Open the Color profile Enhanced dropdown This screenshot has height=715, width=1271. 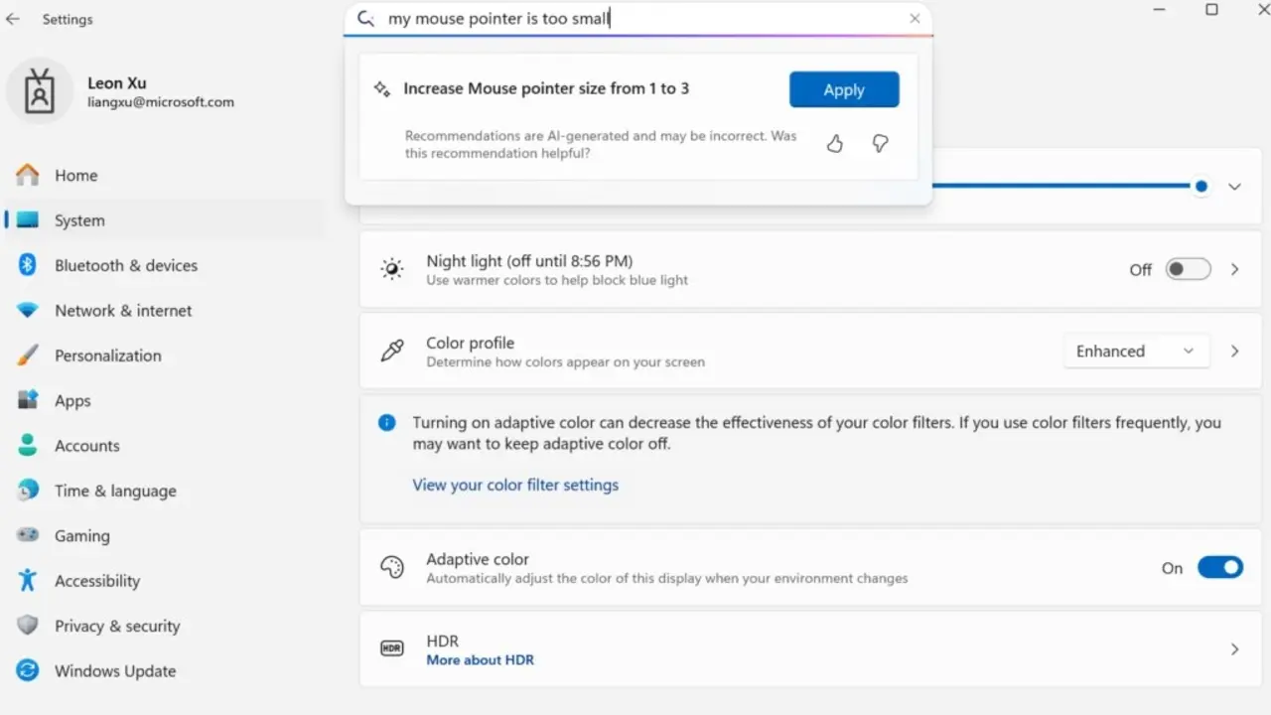(1136, 352)
